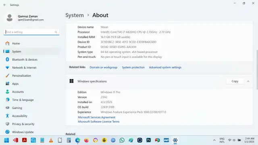The height and width of the screenshot is (145, 258).
Task: Launch VLC media player from taskbar
Action: [51, 140]
